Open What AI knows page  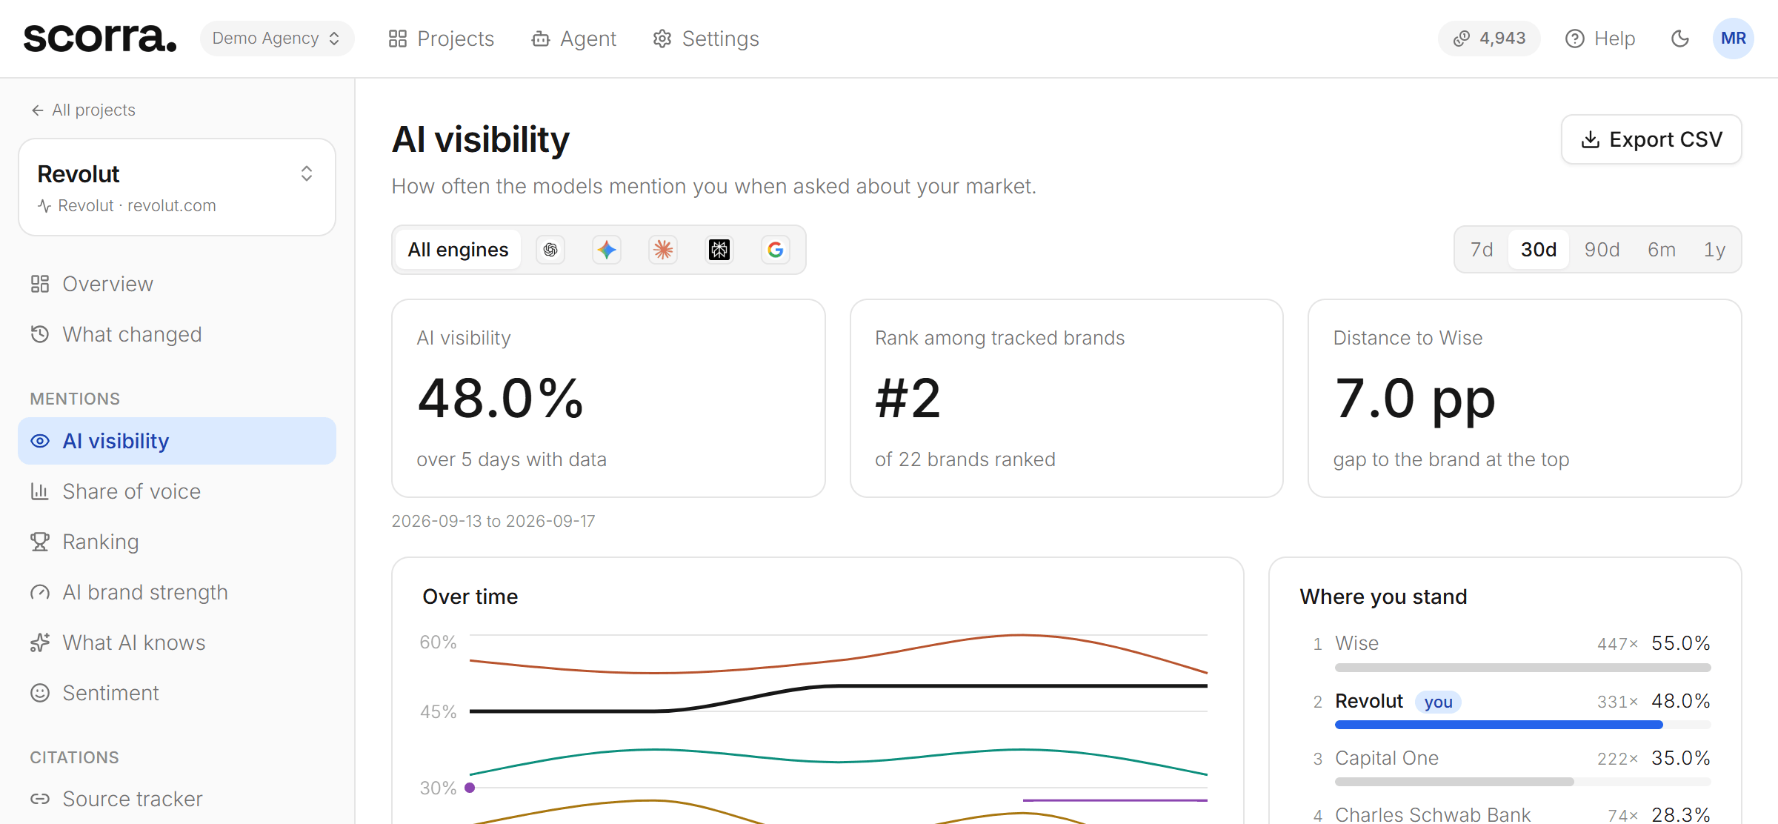pyautogui.click(x=177, y=642)
